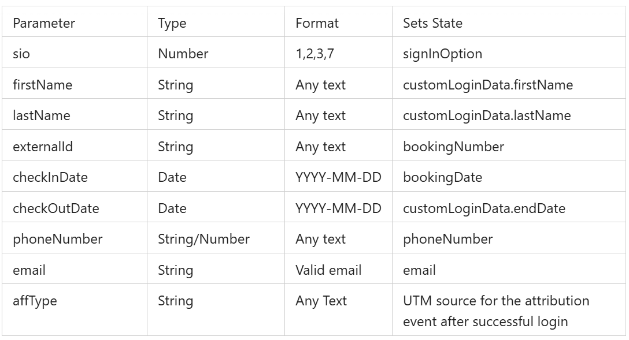Select the 'externalId' parameter cell
629x340 pixels.
pos(43,147)
